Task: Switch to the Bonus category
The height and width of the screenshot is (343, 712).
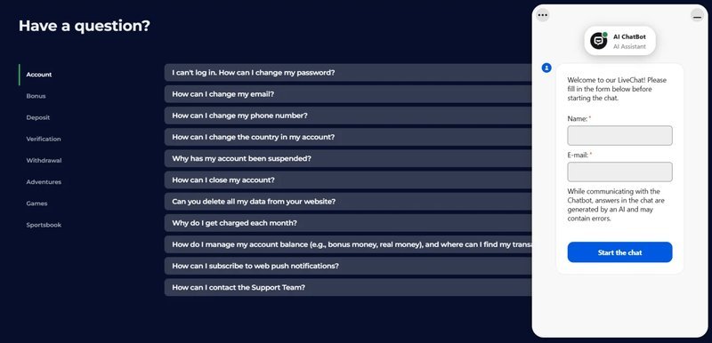Action: coord(36,96)
